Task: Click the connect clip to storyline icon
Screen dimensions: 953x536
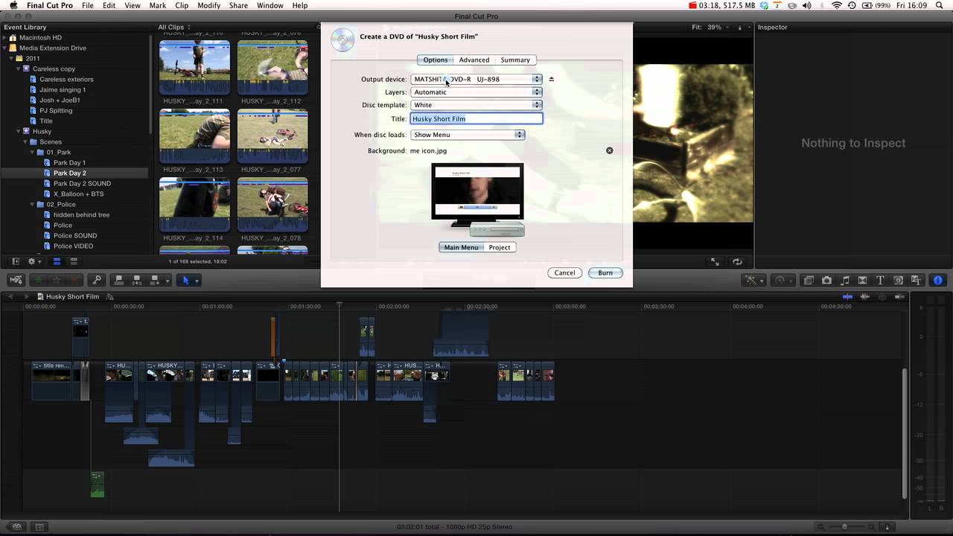Action: (x=118, y=280)
